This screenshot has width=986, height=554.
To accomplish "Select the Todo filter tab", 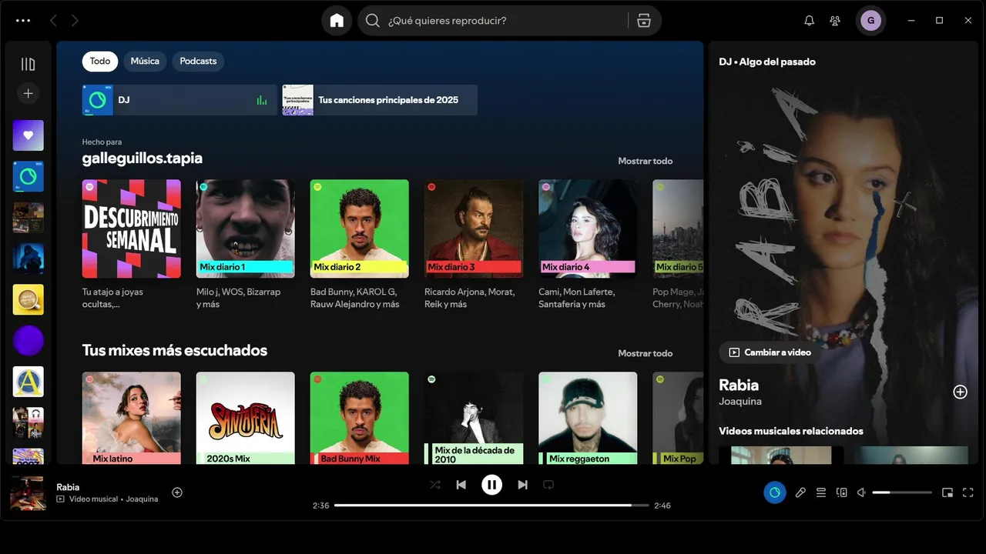I will click(x=100, y=61).
